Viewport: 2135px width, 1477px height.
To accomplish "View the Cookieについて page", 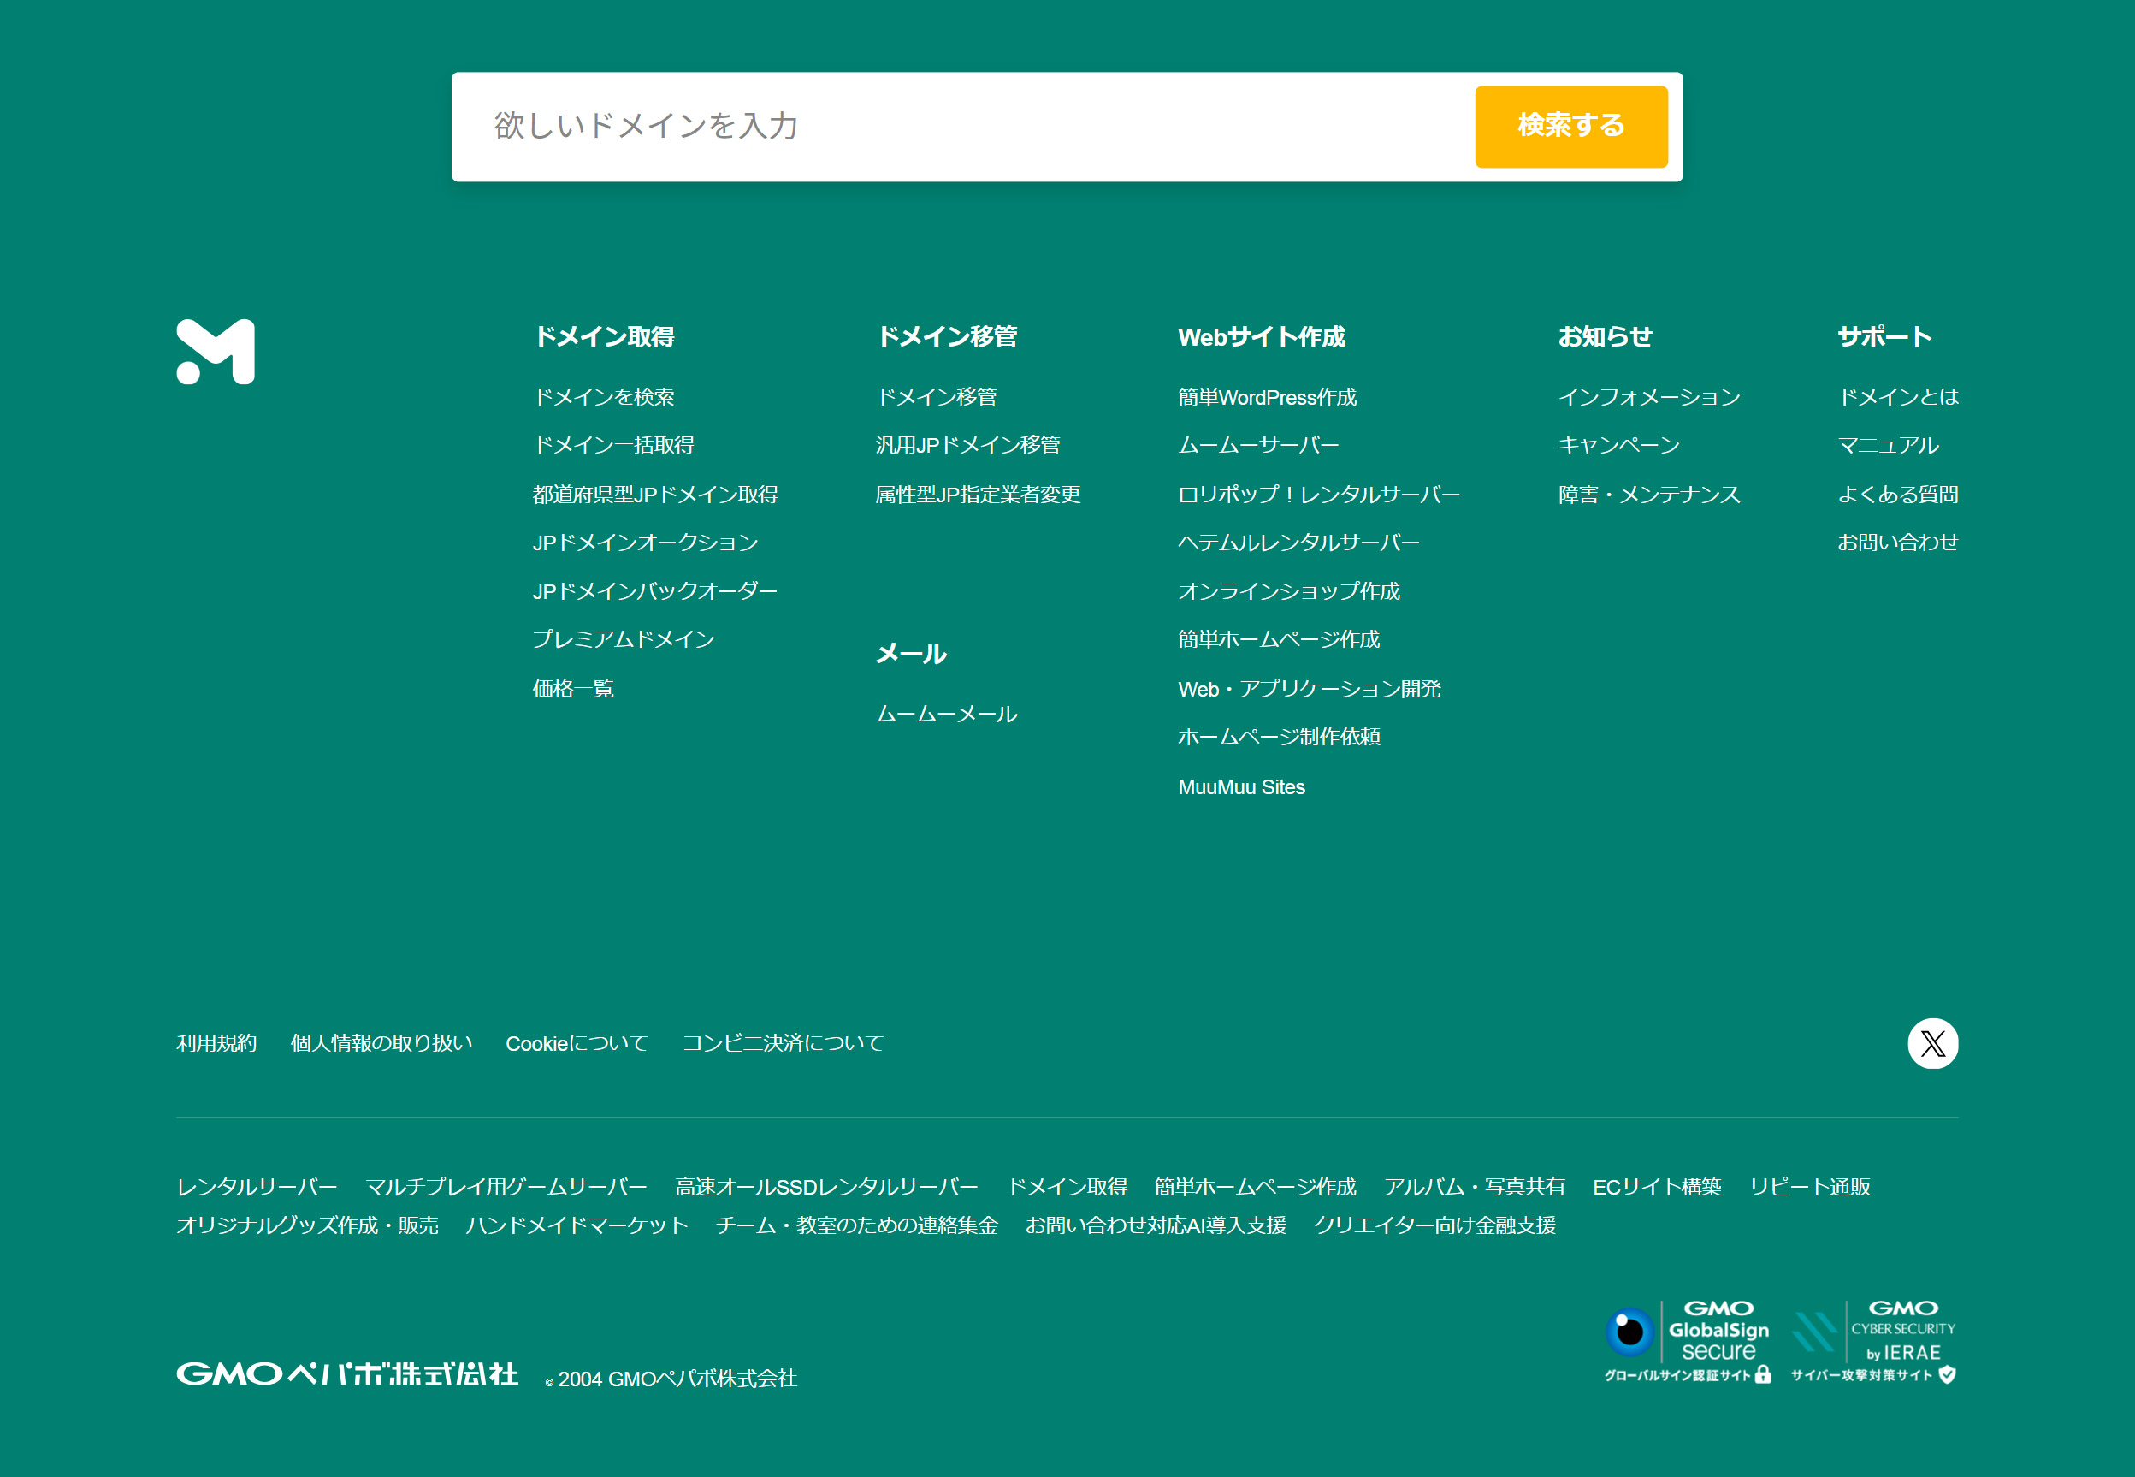I will (x=577, y=1043).
